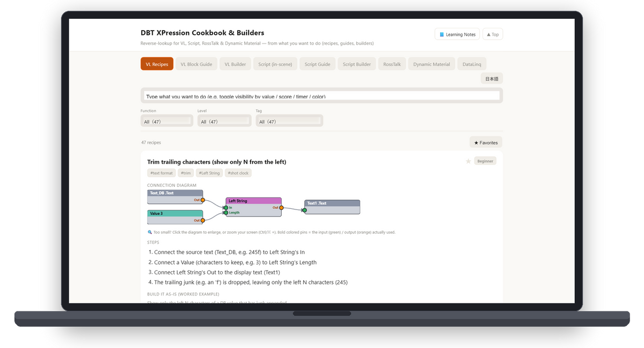Click step 'The trailing junk' is dropped
Viewport: 644px width, 348px height.
pyautogui.click(x=251, y=282)
